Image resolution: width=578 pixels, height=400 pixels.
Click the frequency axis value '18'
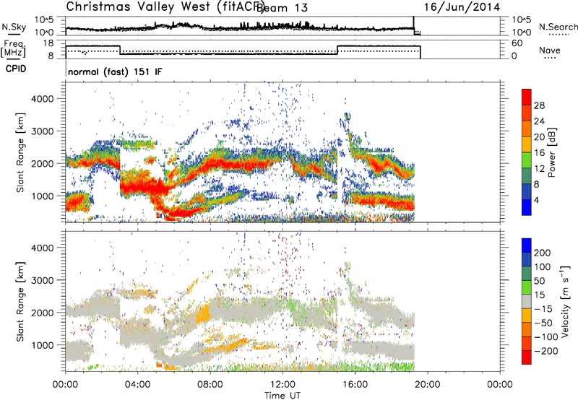pos(48,43)
